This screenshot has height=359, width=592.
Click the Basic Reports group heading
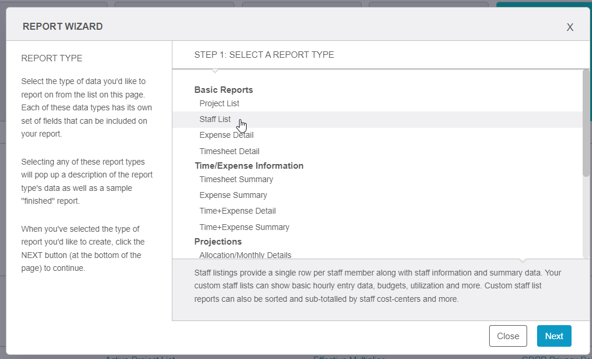(223, 90)
